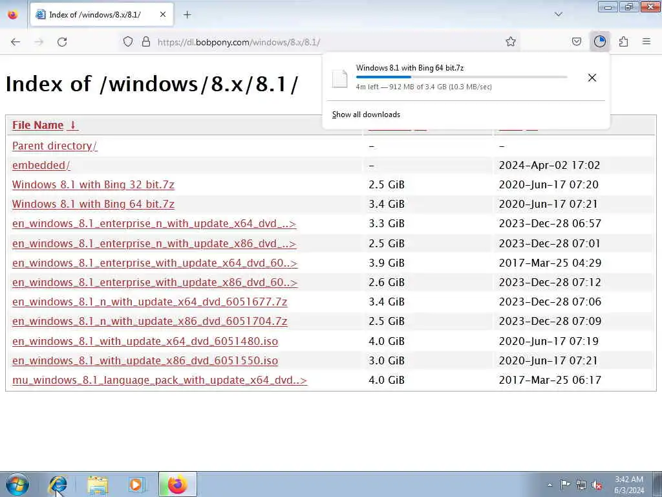Open a new tab with plus button

(x=187, y=15)
